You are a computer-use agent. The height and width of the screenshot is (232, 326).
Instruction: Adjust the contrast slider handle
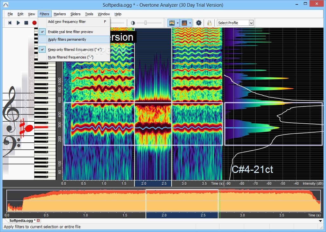click(146, 23)
